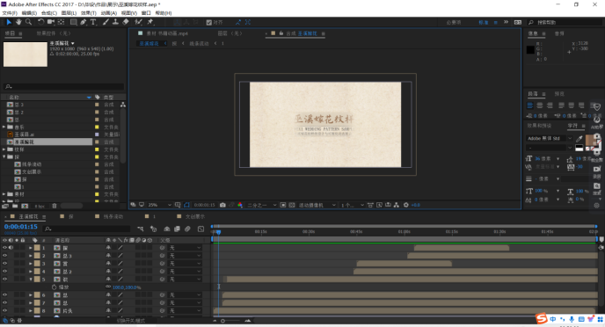Select the Brush tool
605x327 pixels.
[106, 22]
